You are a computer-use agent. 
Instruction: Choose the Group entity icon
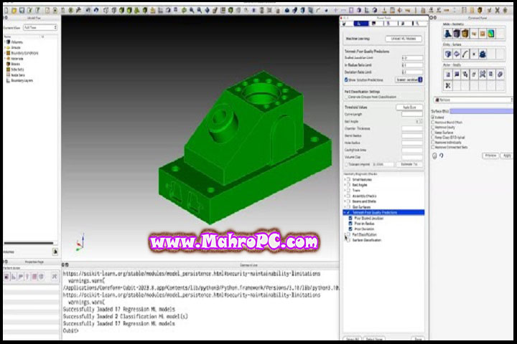click(483, 54)
